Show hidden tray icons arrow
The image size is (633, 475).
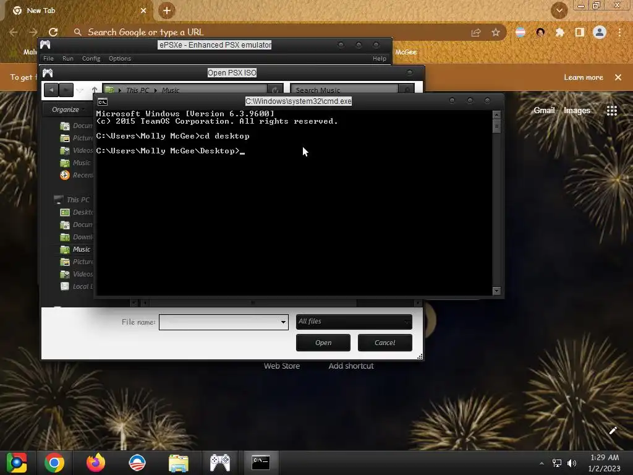(x=542, y=463)
